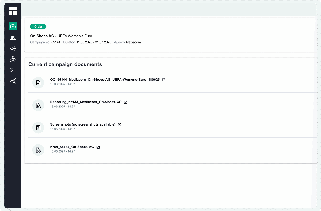Open external link beside OC_55144 document

coord(164,80)
